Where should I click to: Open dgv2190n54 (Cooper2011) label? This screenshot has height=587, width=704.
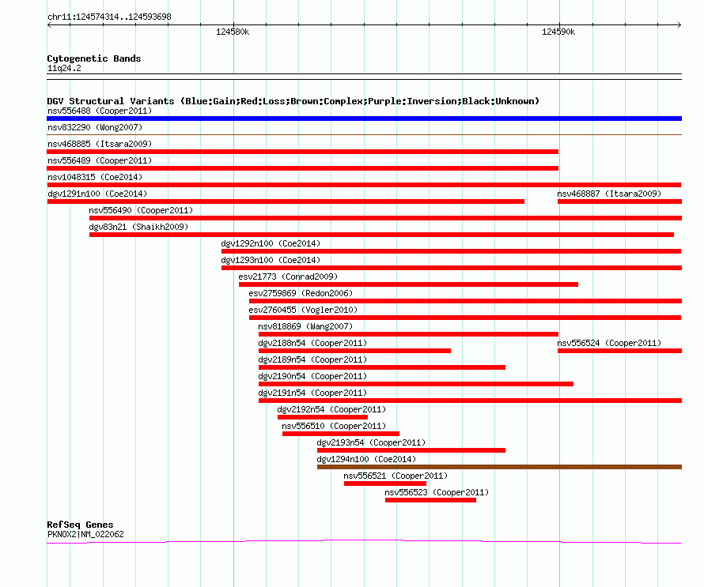pos(312,376)
